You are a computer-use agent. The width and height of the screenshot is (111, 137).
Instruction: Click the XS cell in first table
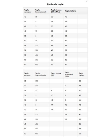click(x=36, y=17)
